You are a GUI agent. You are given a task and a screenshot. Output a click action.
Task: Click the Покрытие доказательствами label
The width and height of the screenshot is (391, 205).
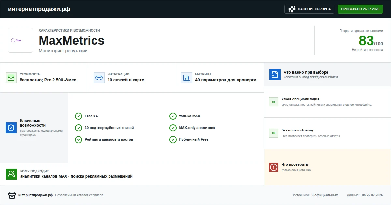click(361, 31)
